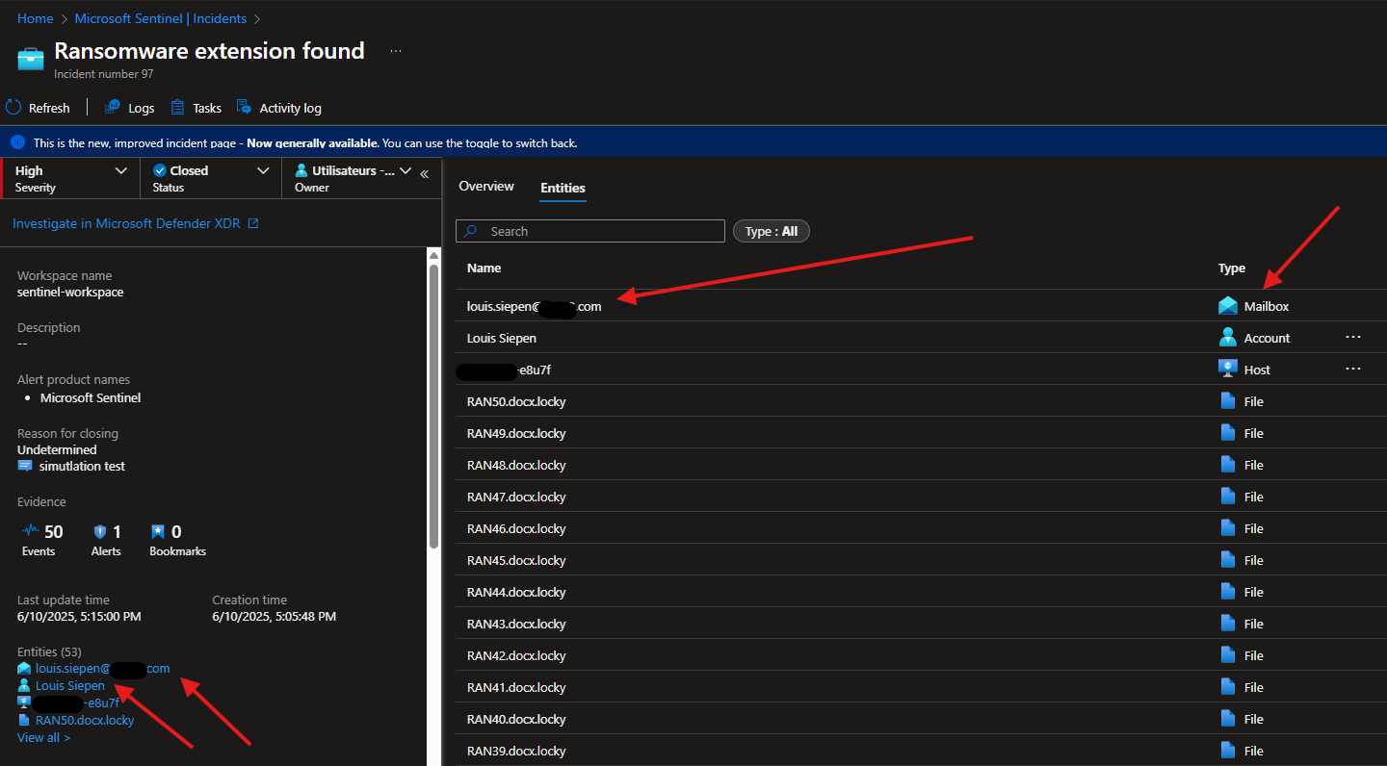Viewport: 1387px width, 766px height.
Task: Click the closing comment icon beside simutlation test
Action: point(25,466)
